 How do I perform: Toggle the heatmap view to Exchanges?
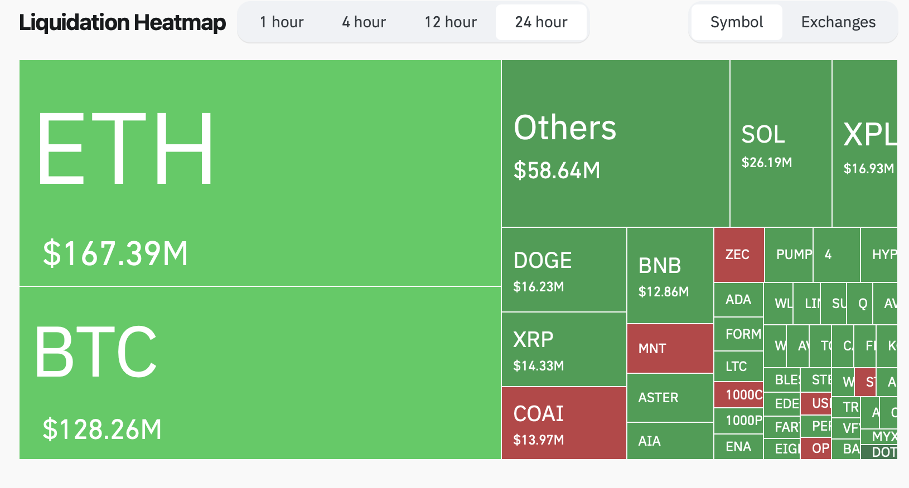(838, 22)
